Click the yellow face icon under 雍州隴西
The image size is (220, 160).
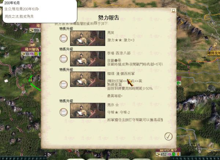[x=36, y=54]
